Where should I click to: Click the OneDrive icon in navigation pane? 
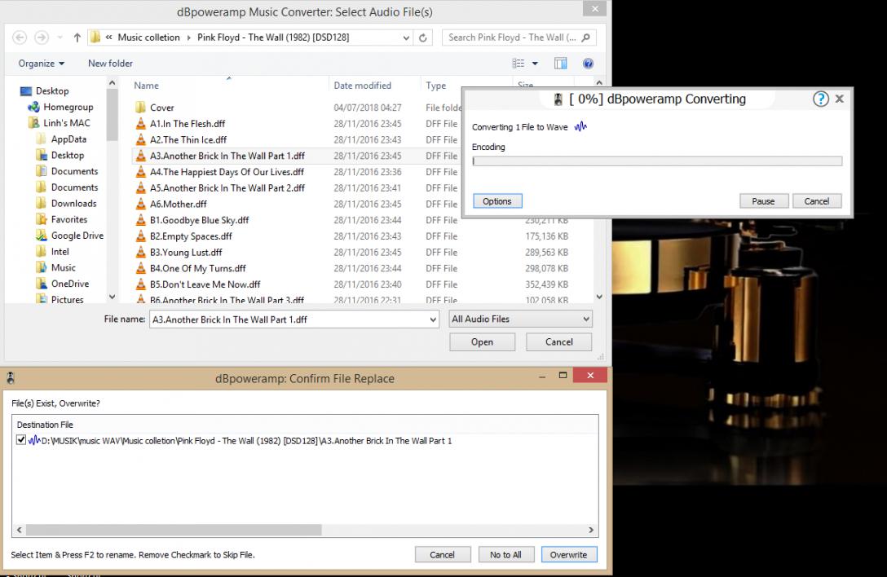42,284
